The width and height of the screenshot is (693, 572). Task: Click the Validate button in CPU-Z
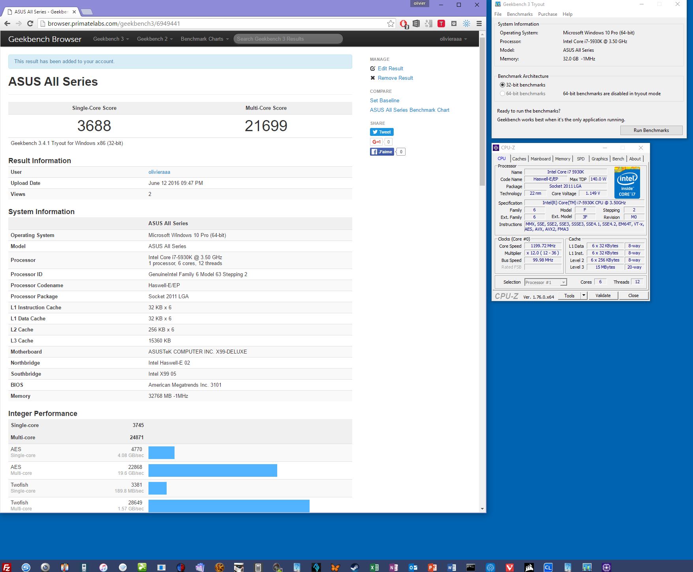point(603,295)
